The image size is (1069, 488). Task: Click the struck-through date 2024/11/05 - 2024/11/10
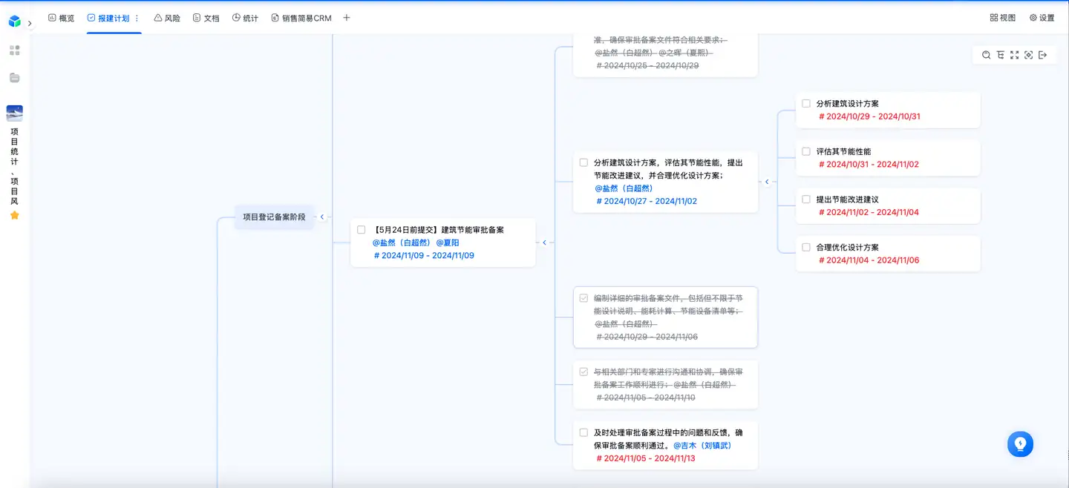point(646,398)
